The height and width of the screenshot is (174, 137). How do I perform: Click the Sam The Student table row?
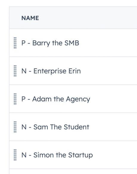(x=73, y=127)
